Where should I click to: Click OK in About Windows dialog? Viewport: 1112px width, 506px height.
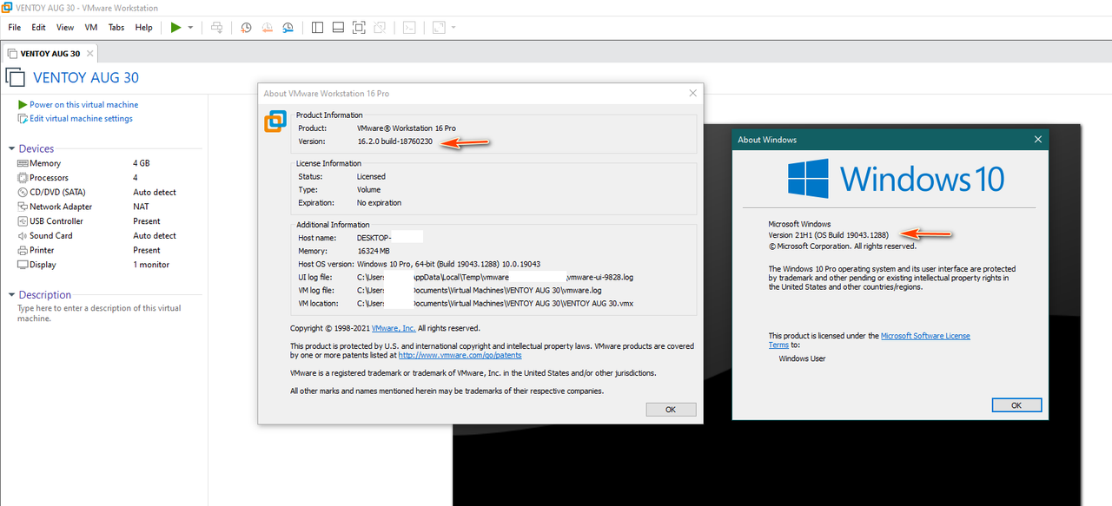(x=1016, y=405)
